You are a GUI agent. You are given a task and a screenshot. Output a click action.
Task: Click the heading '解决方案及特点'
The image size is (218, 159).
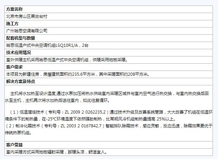point(21,82)
